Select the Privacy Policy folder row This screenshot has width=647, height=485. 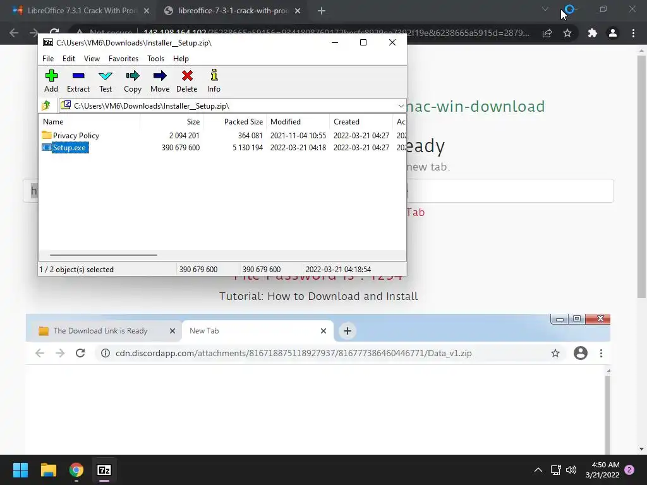coord(223,135)
